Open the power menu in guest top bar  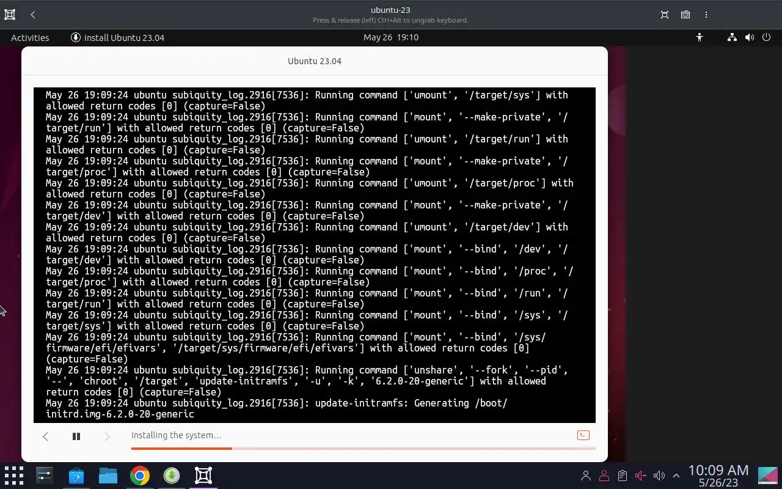pos(767,37)
